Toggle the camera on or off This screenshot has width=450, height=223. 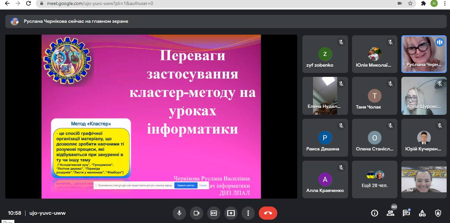tap(197, 213)
